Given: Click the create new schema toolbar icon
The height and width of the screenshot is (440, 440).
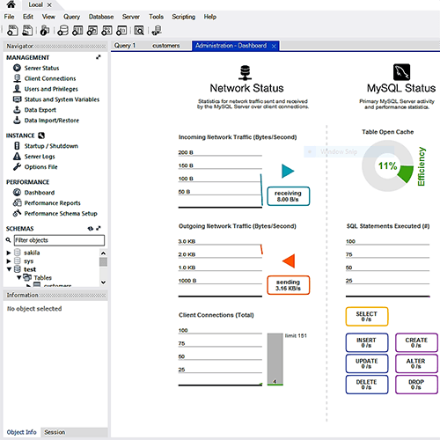Looking at the screenshot, I should click(x=62, y=30).
